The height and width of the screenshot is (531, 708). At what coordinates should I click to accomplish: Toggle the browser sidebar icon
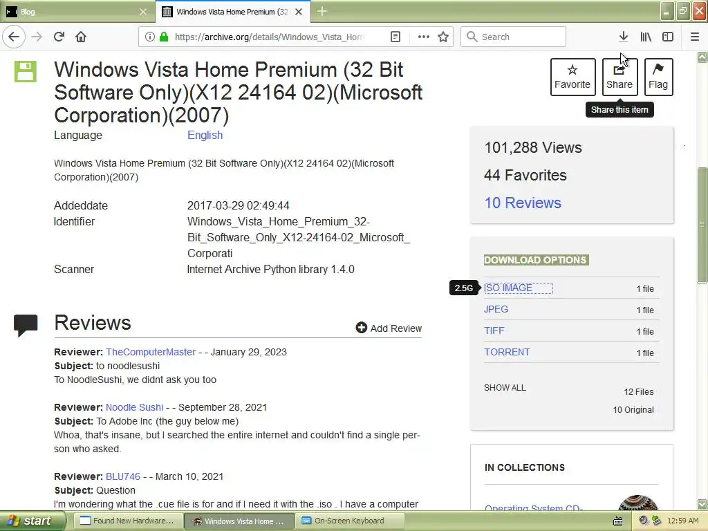[668, 37]
